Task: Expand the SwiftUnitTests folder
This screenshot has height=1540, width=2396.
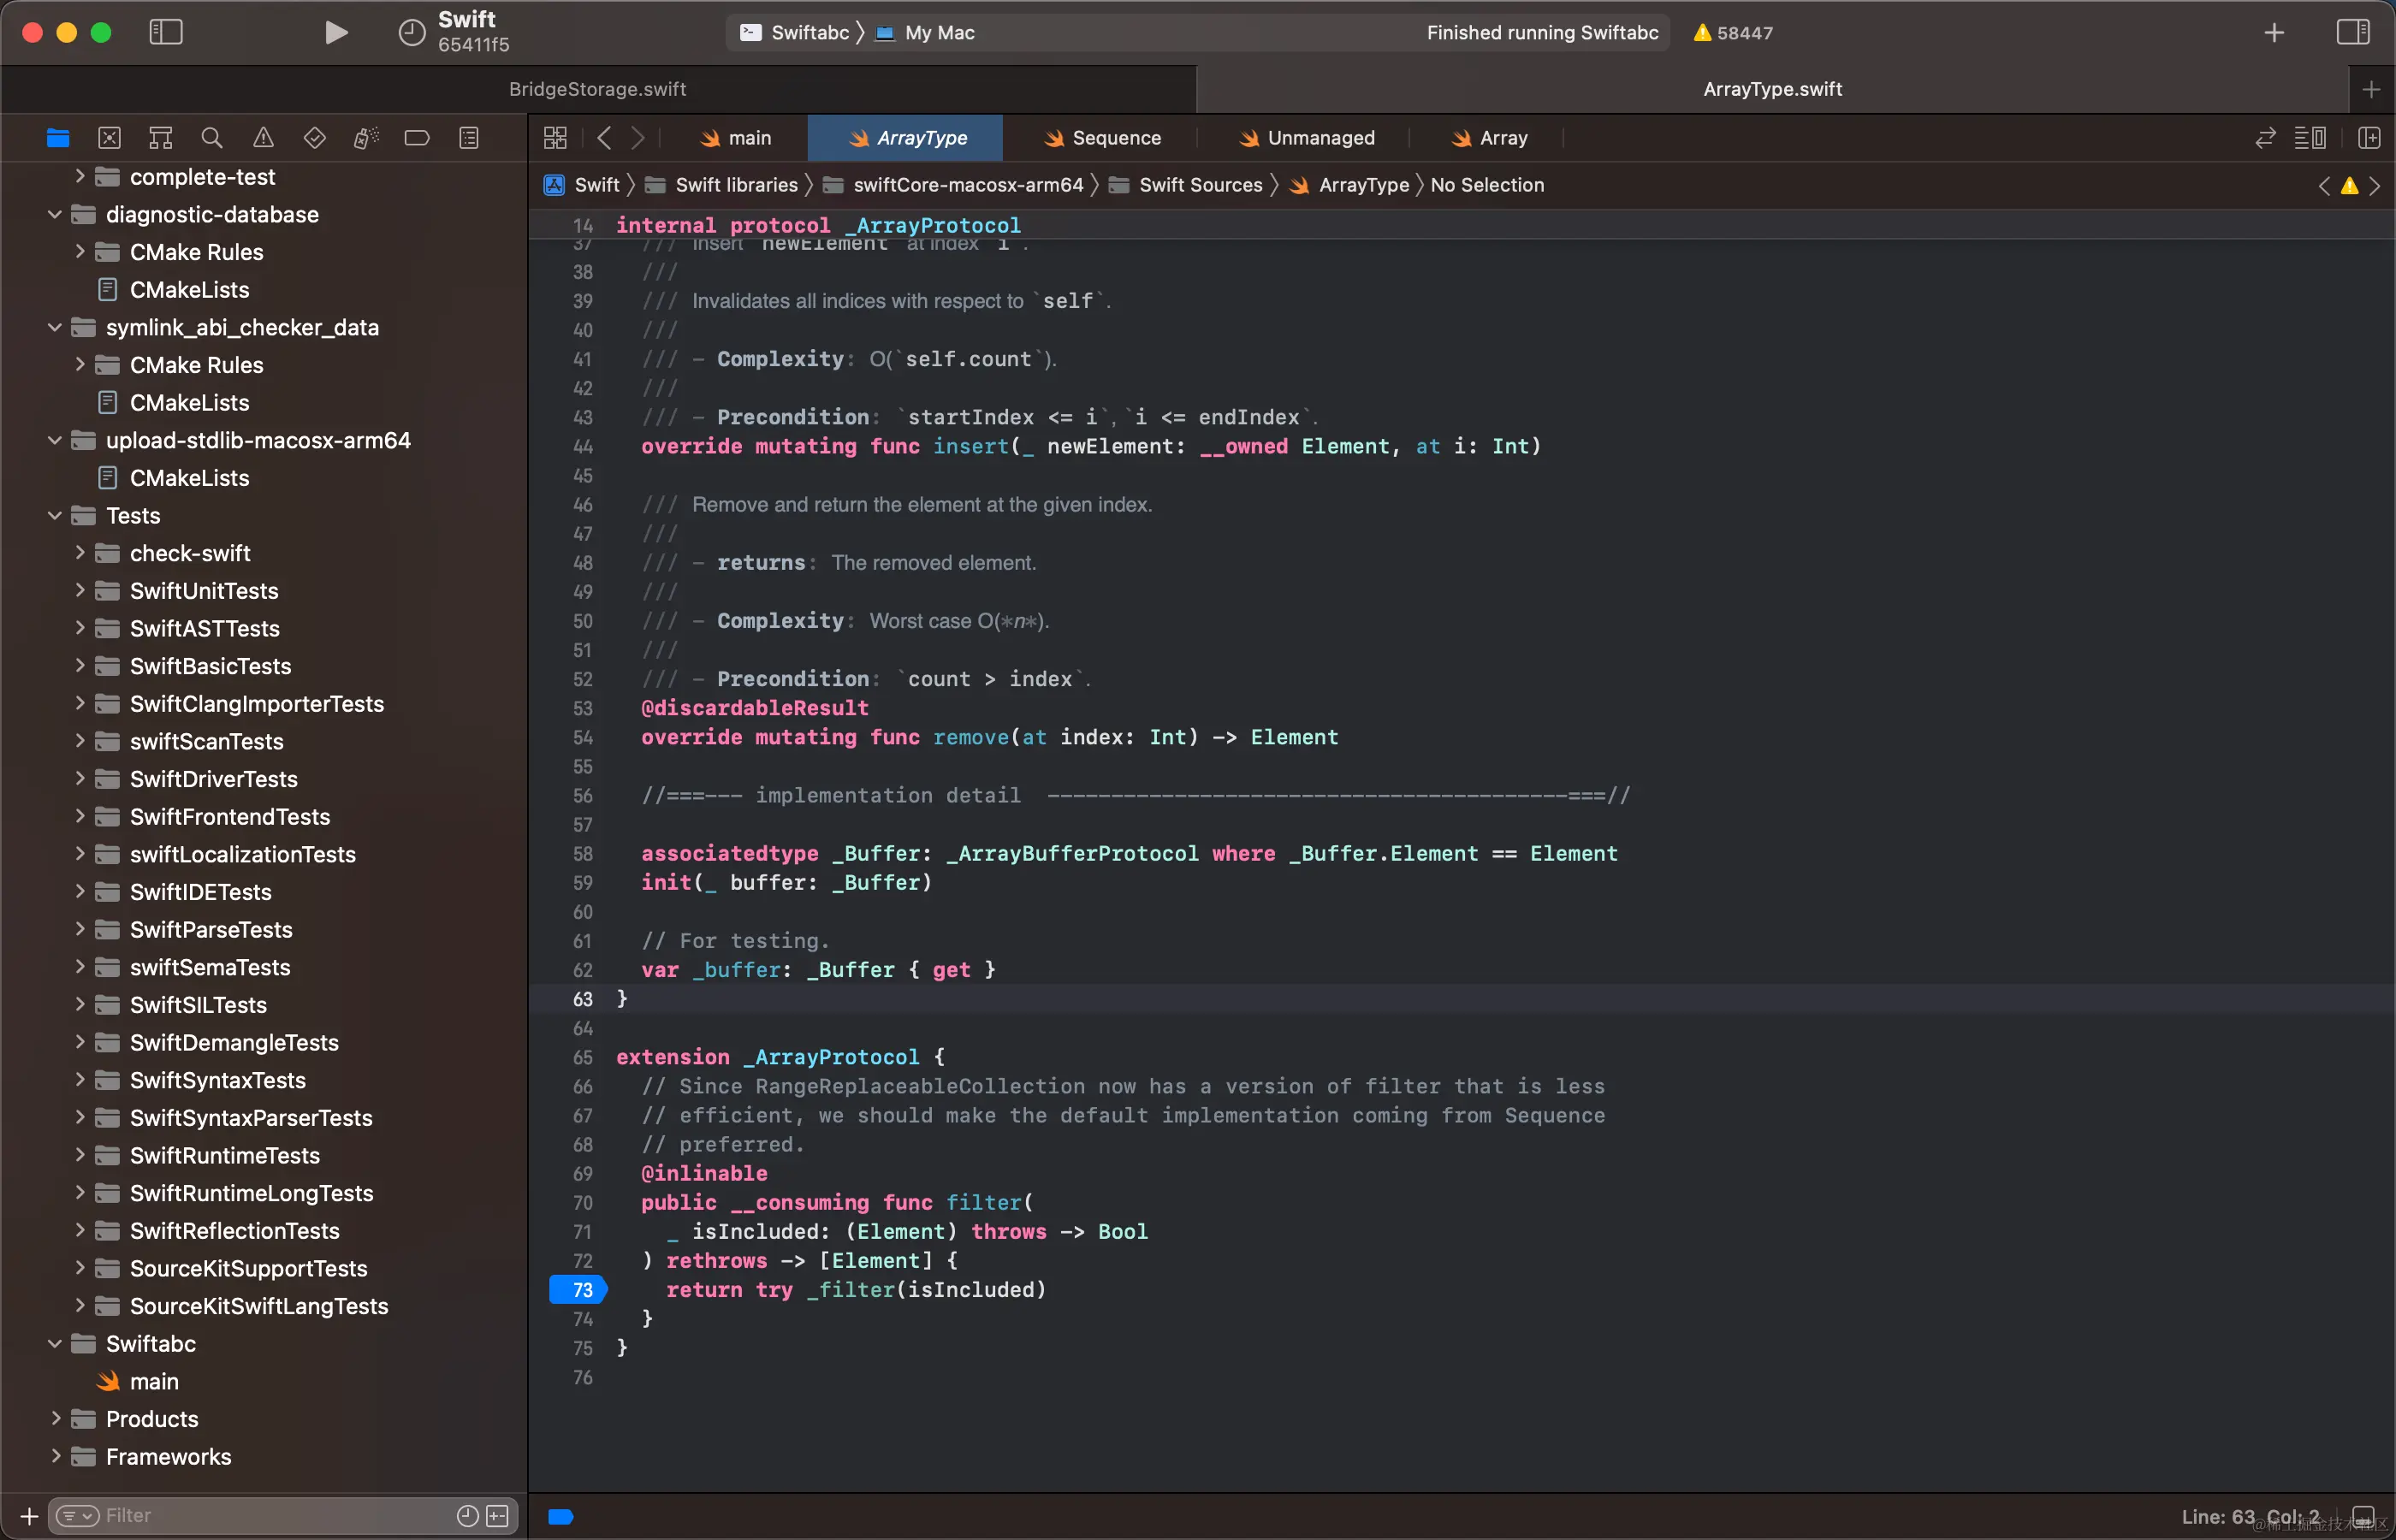Action: 79,590
